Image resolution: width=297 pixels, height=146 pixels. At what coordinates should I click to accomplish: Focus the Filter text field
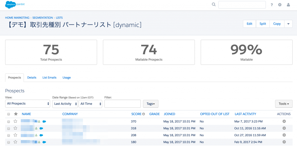pos(123,104)
